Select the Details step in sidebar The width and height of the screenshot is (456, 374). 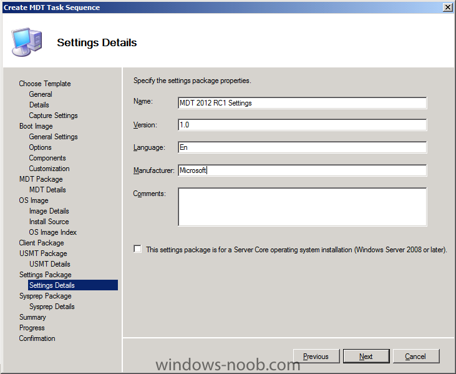pyautogui.click(x=39, y=105)
